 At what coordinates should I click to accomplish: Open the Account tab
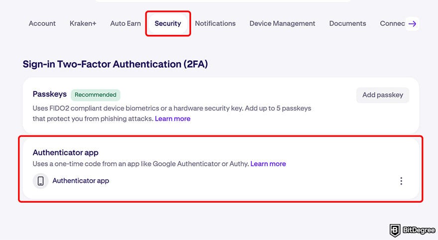42,23
